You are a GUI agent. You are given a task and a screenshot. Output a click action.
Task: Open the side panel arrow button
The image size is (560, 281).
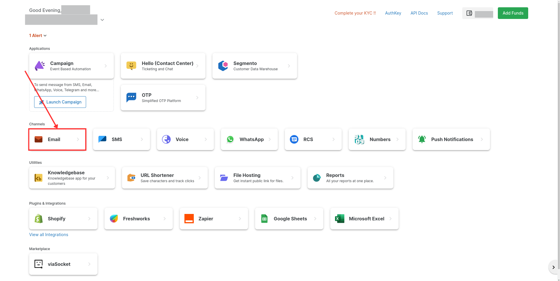click(x=553, y=267)
